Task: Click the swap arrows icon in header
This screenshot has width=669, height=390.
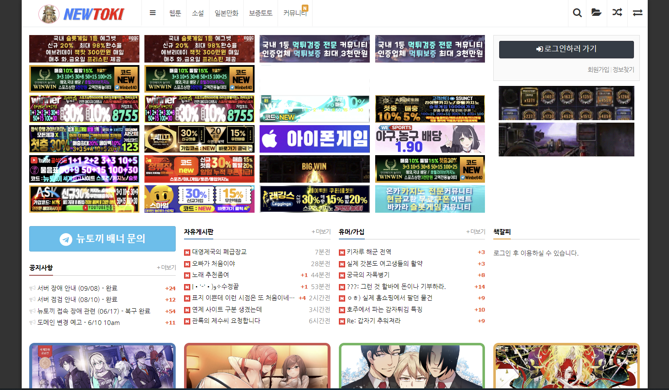Action: pos(637,13)
